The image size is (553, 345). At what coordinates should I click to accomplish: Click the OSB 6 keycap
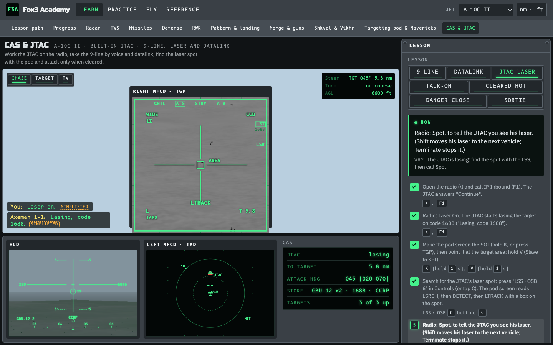[451, 313]
